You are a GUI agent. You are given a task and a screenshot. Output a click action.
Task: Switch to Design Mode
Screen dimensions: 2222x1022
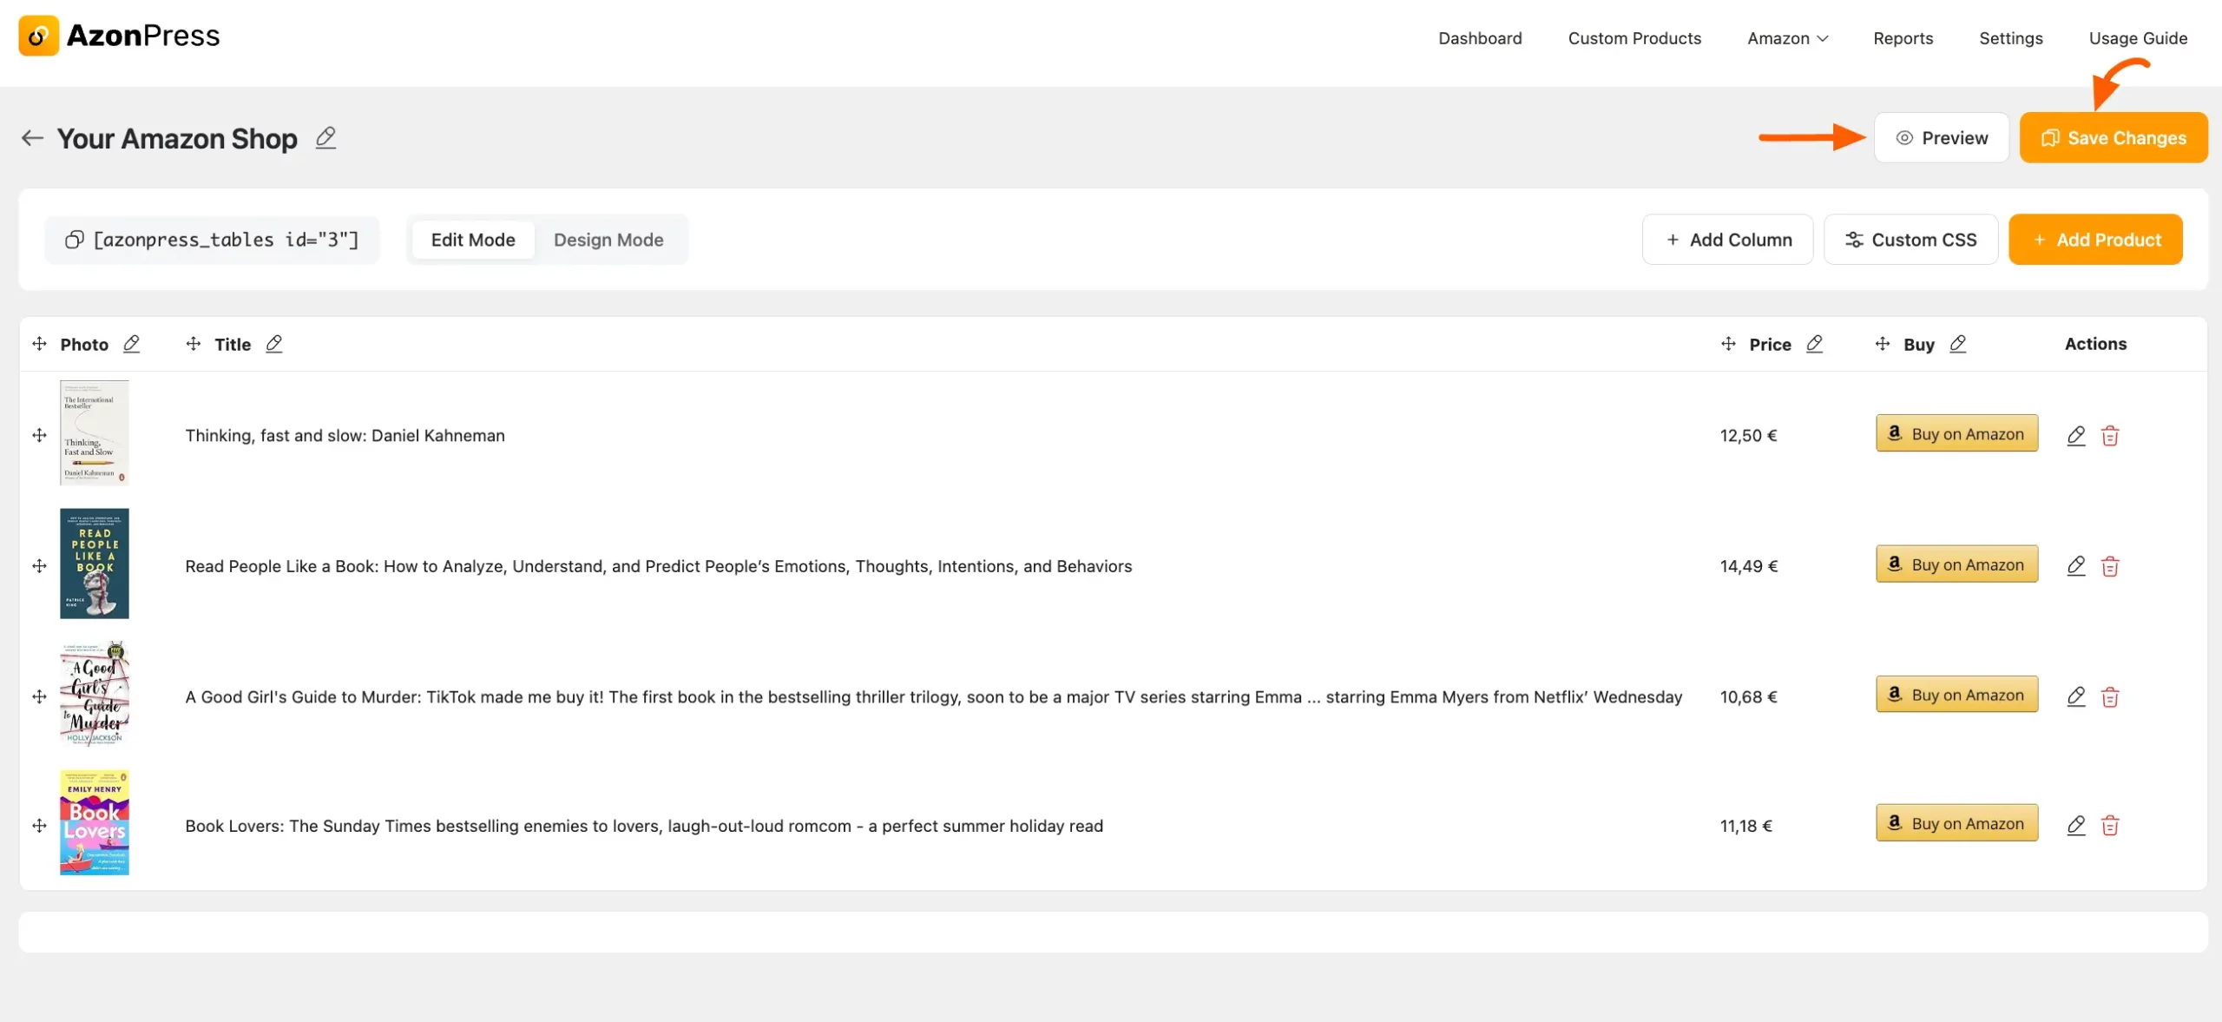click(x=608, y=240)
